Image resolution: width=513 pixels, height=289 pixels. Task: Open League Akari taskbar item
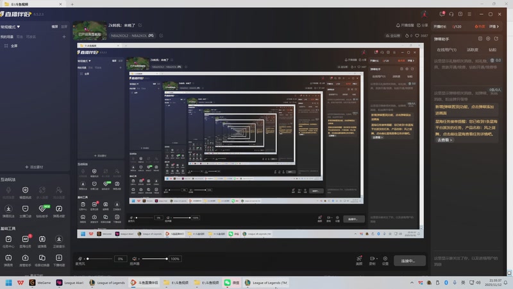point(70,283)
